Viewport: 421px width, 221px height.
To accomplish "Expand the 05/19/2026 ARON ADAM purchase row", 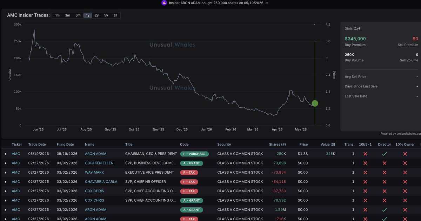I will click(x=6, y=154).
